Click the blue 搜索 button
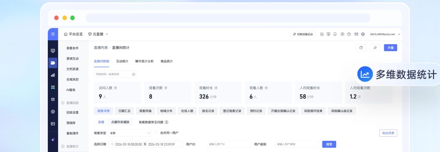Viewport: 440px width, 152px height. tap(329, 144)
